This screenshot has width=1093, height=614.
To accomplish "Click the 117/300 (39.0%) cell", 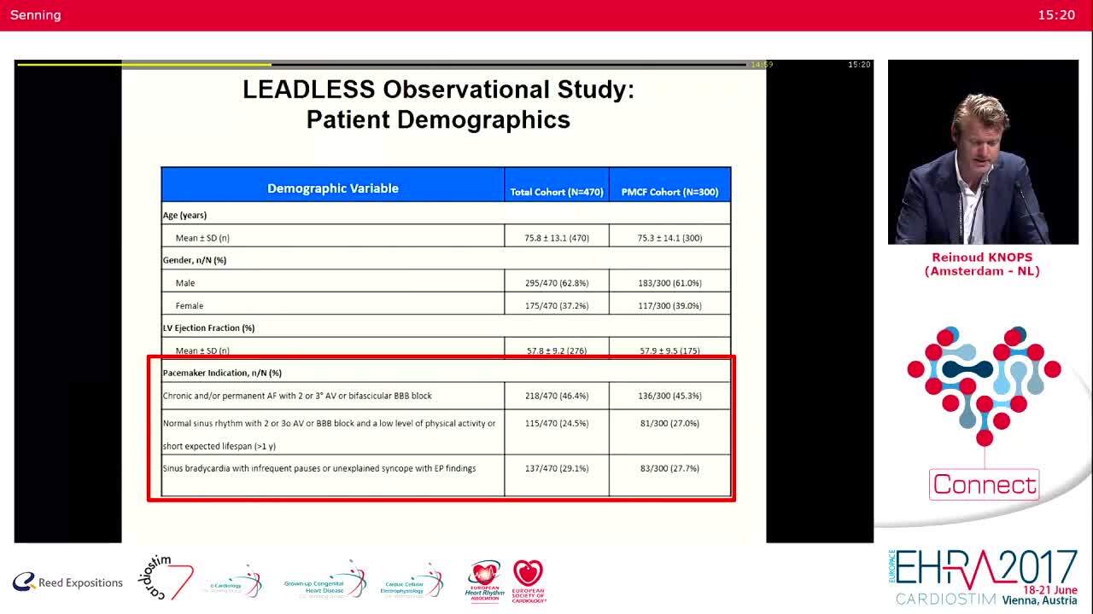I will [669, 305].
